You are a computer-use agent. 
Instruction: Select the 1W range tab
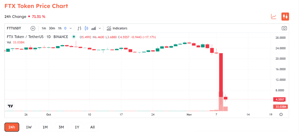point(29,127)
